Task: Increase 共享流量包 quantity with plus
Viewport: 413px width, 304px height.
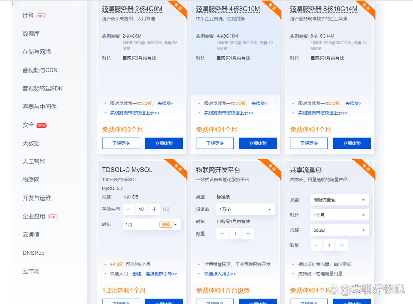Action: pyautogui.click(x=342, y=245)
